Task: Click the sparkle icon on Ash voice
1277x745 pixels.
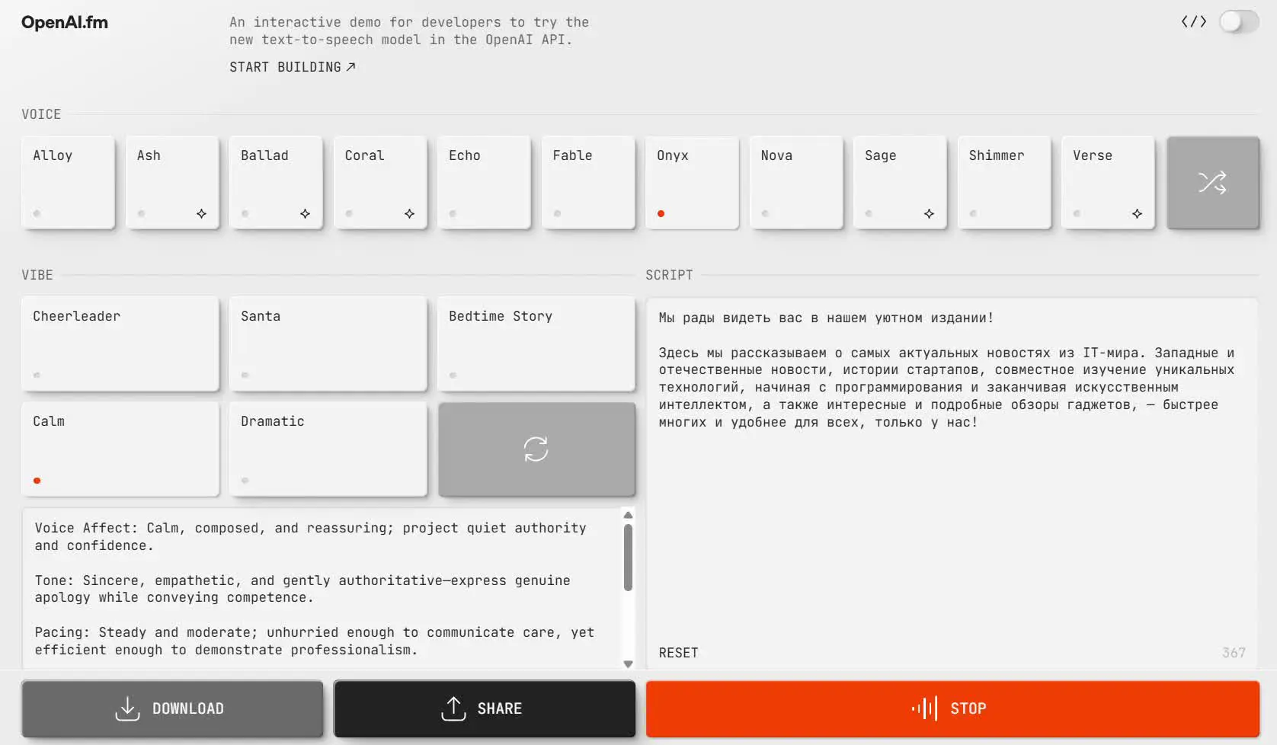Action: click(201, 214)
